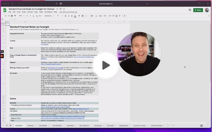The image size is (212, 132).
Task: Click the add new sheet plus icon
Action: [6, 126]
